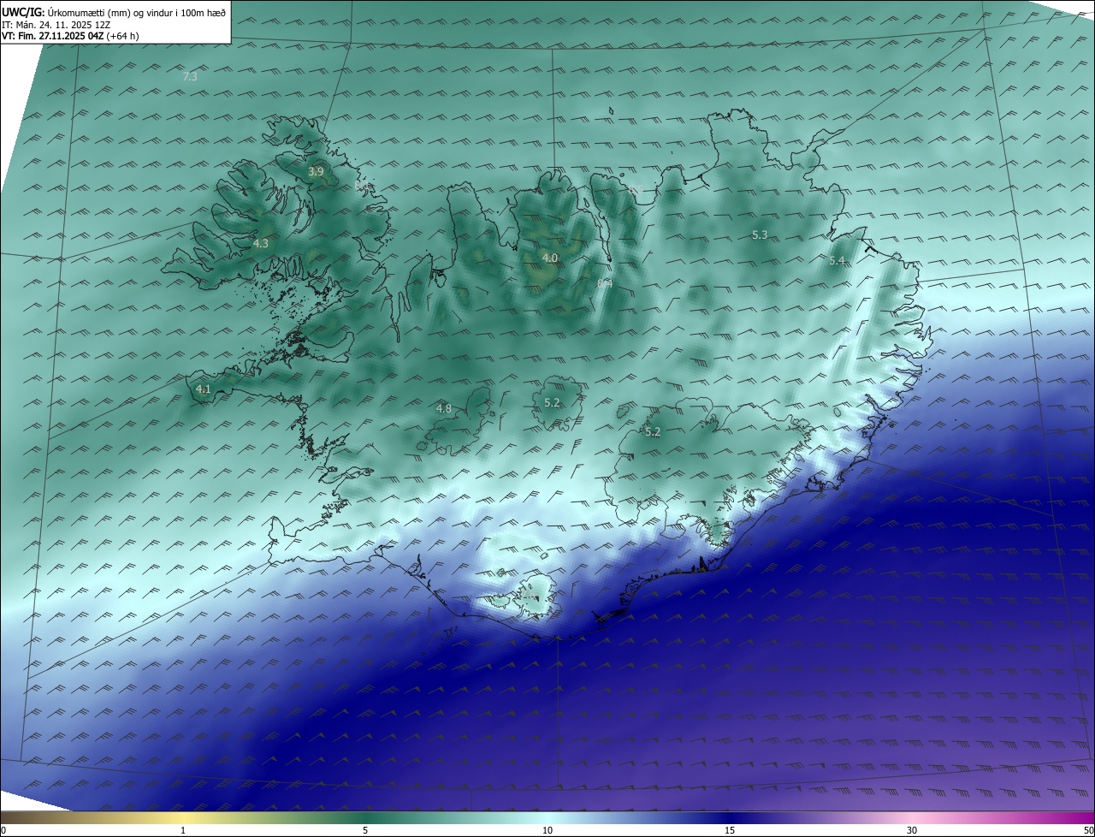
Task: Click the color scale tick label 15
Action: (730, 831)
